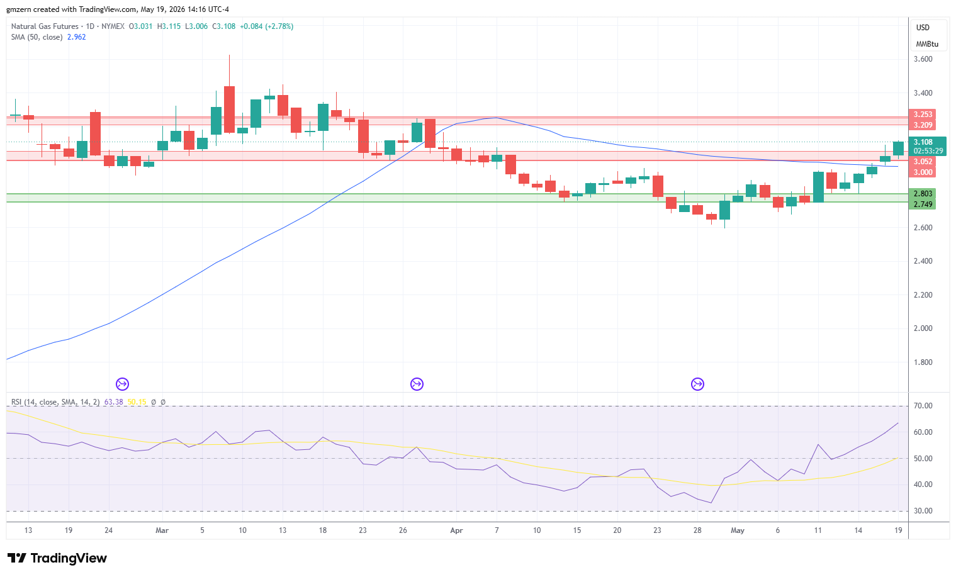Click the header text with the creation date
The height and width of the screenshot is (577, 956).
click(118, 9)
